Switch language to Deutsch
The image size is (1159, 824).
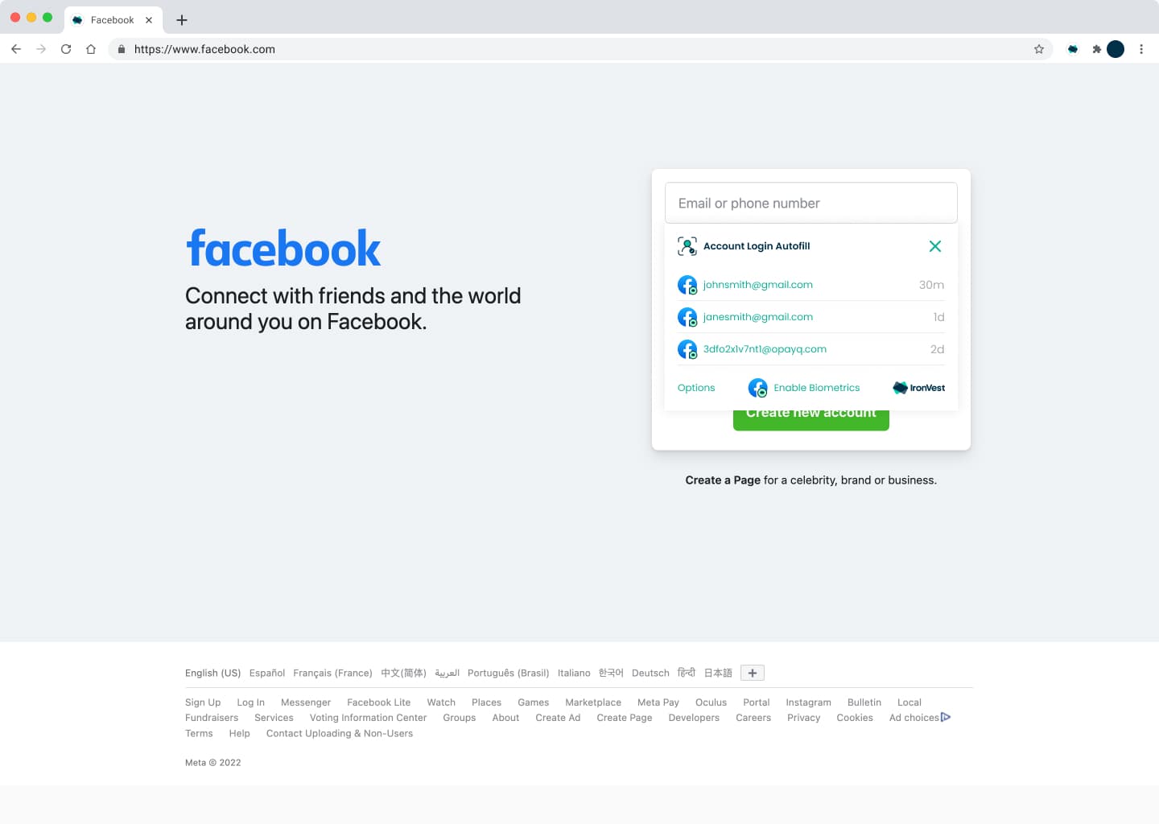pos(650,673)
